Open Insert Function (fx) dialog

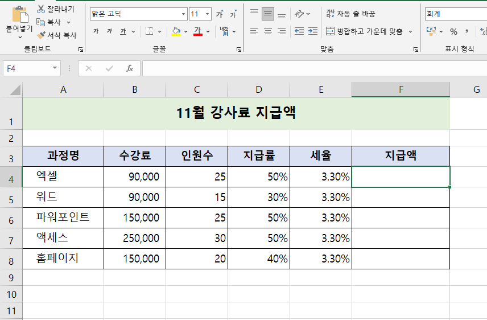tap(130, 68)
